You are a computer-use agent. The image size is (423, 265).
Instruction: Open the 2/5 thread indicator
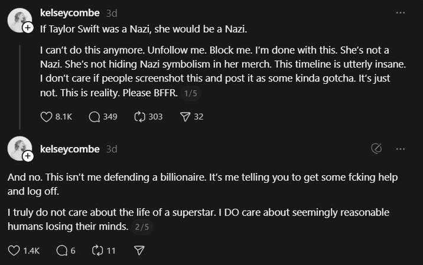pos(142,226)
